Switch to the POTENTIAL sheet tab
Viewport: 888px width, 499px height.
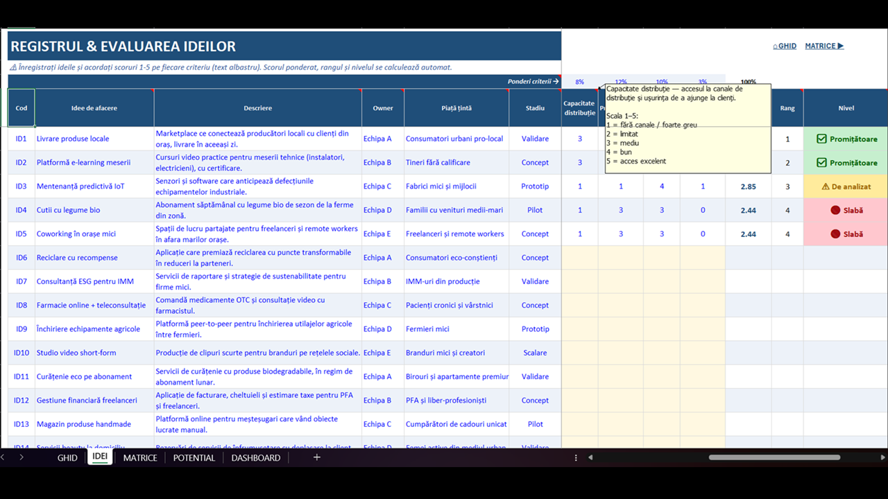click(x=194, y=457)
